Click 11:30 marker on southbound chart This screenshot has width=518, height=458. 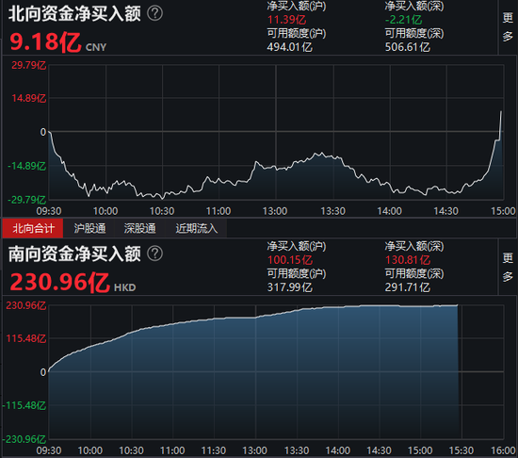pyautogui.click(x=214, y=450)
